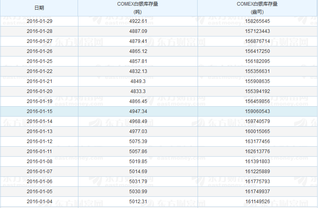Click the value 5012.31

pos(138,202)
